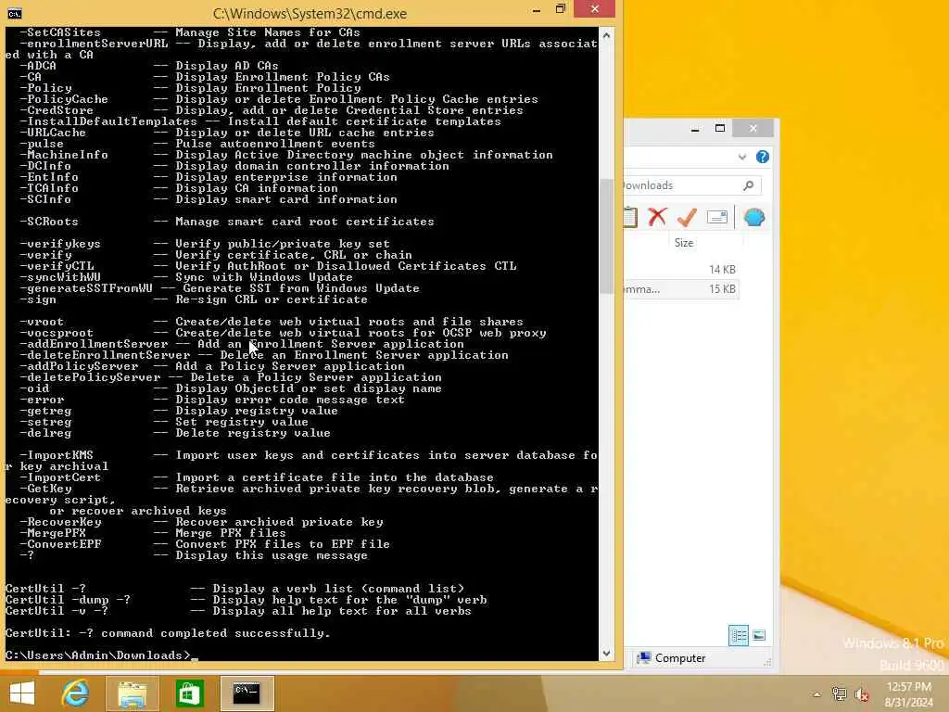The width and height of the screenshot is (949, 712).
Task: Click scroll down arrow in cmd window
Action: click(x=606, y=654)
